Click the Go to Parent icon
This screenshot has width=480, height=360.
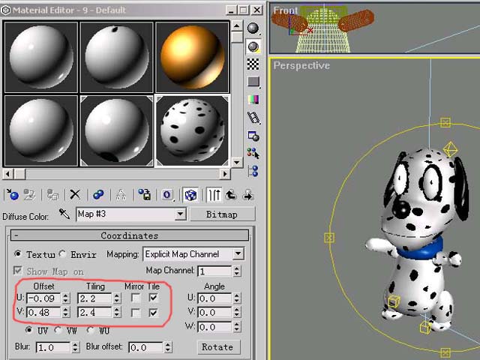[x=231, y=195]
